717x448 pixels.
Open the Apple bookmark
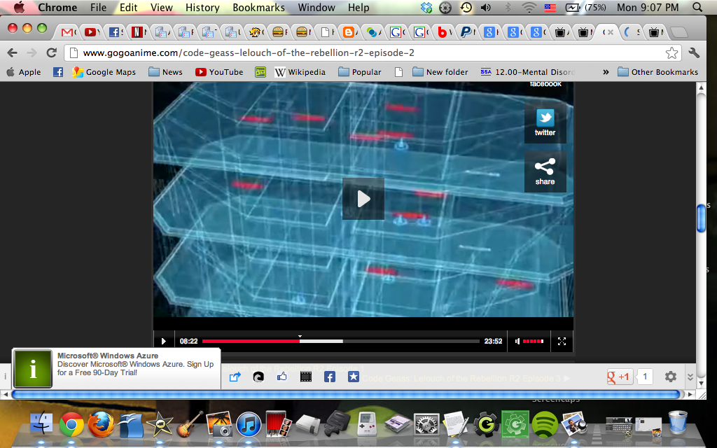point(23,72)
